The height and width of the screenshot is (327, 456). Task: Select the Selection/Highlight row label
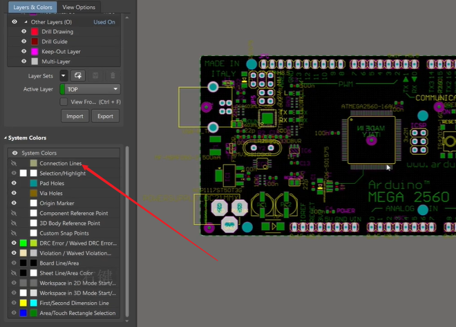tap(62, 174)
